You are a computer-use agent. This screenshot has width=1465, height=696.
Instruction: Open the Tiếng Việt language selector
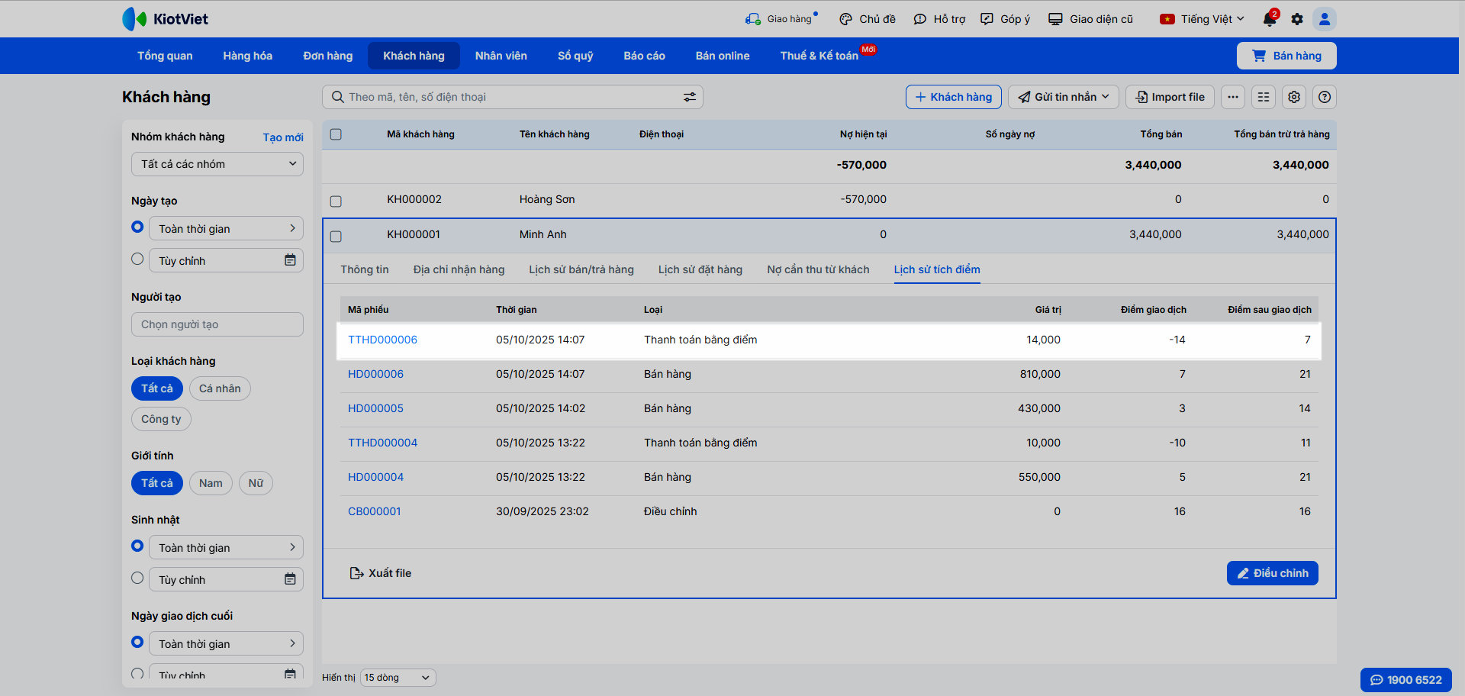1203,19
